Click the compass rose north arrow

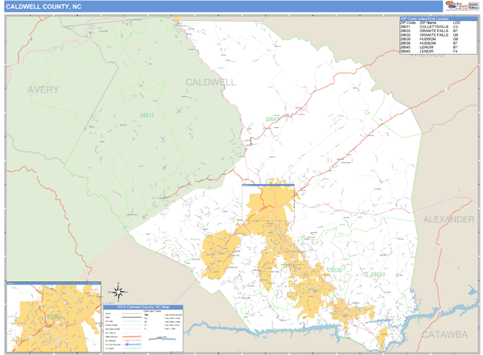click(118, 291)
